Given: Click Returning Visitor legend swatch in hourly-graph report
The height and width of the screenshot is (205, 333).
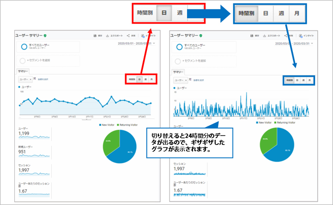Looking at the screenshot, I should 275,123.
